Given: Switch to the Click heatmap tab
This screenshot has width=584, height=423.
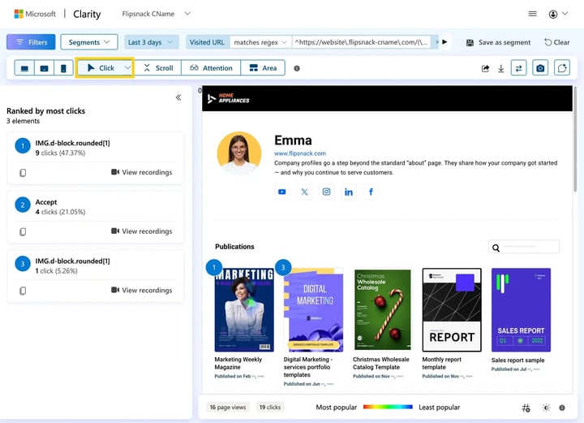Looking at the screenshot, I should 101,68.
